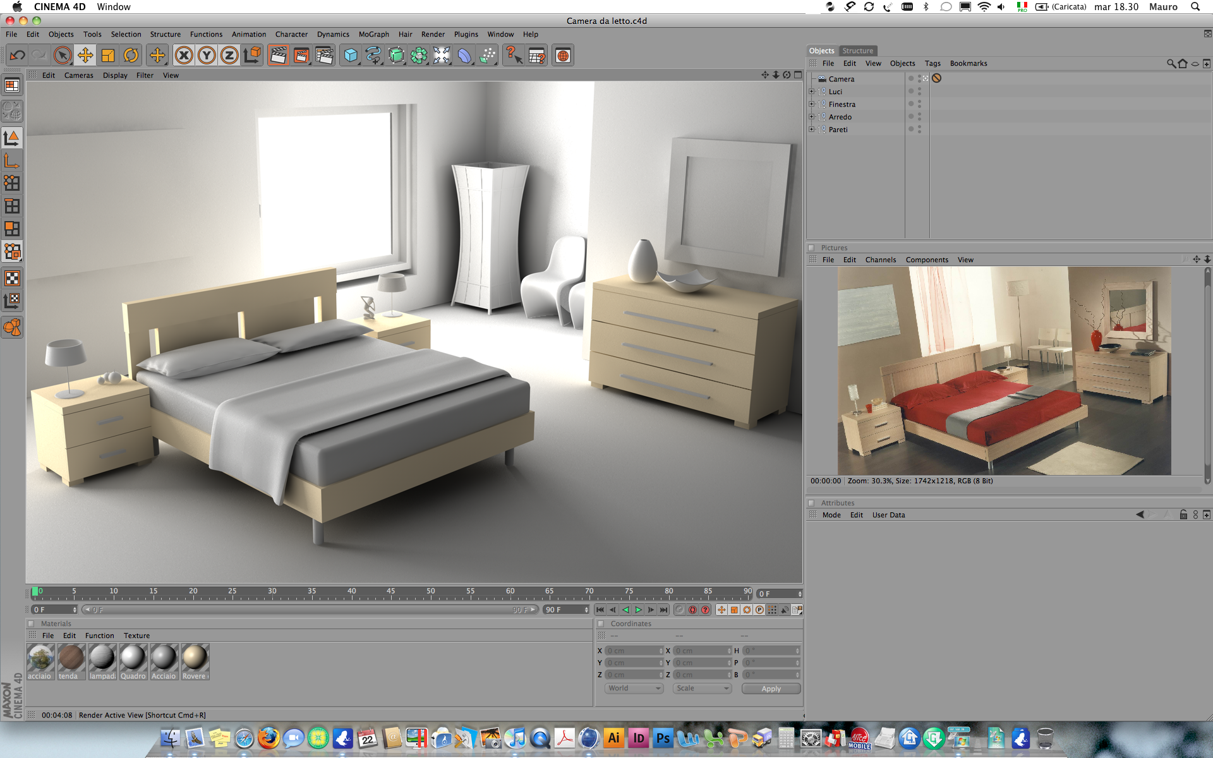Open the World coordinate dropdown
The width and height of the screenshot is (1213, 758).
click(634, 689)
